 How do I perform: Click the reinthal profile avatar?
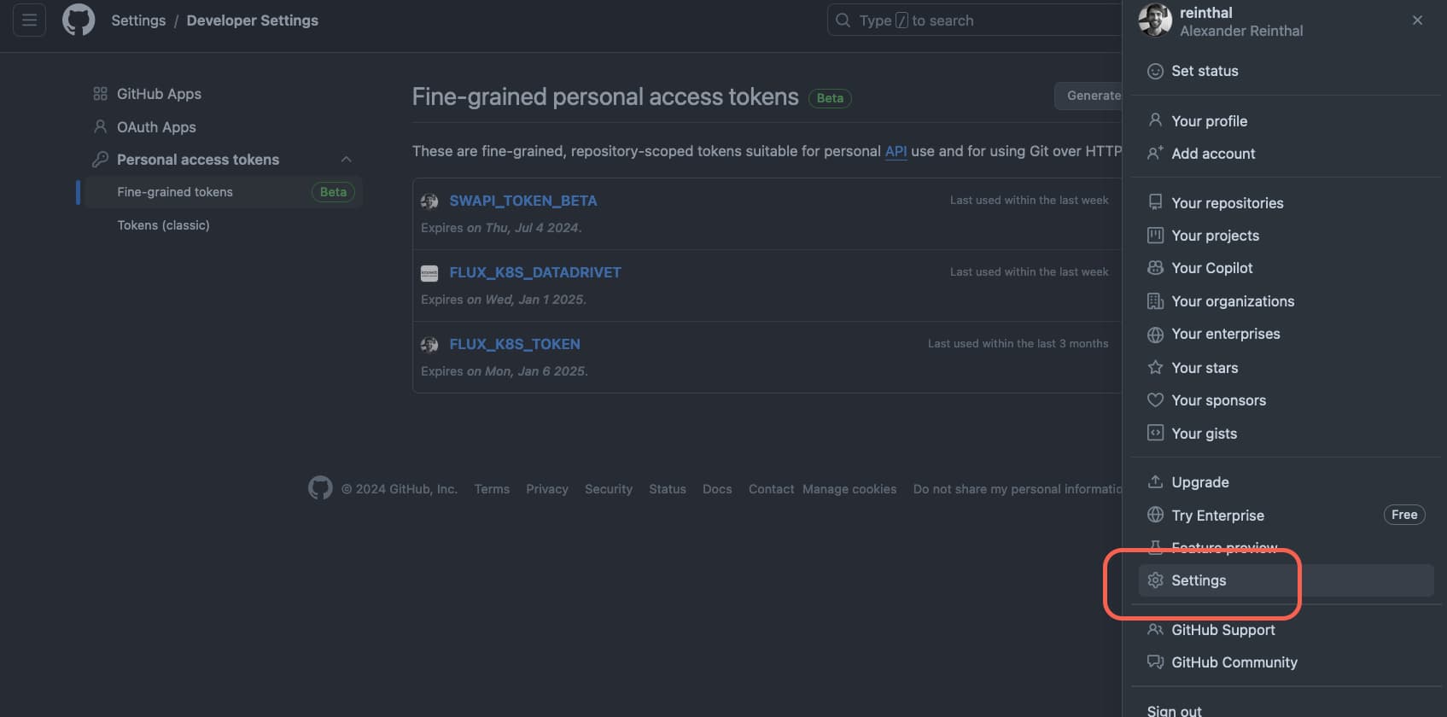1155,20
